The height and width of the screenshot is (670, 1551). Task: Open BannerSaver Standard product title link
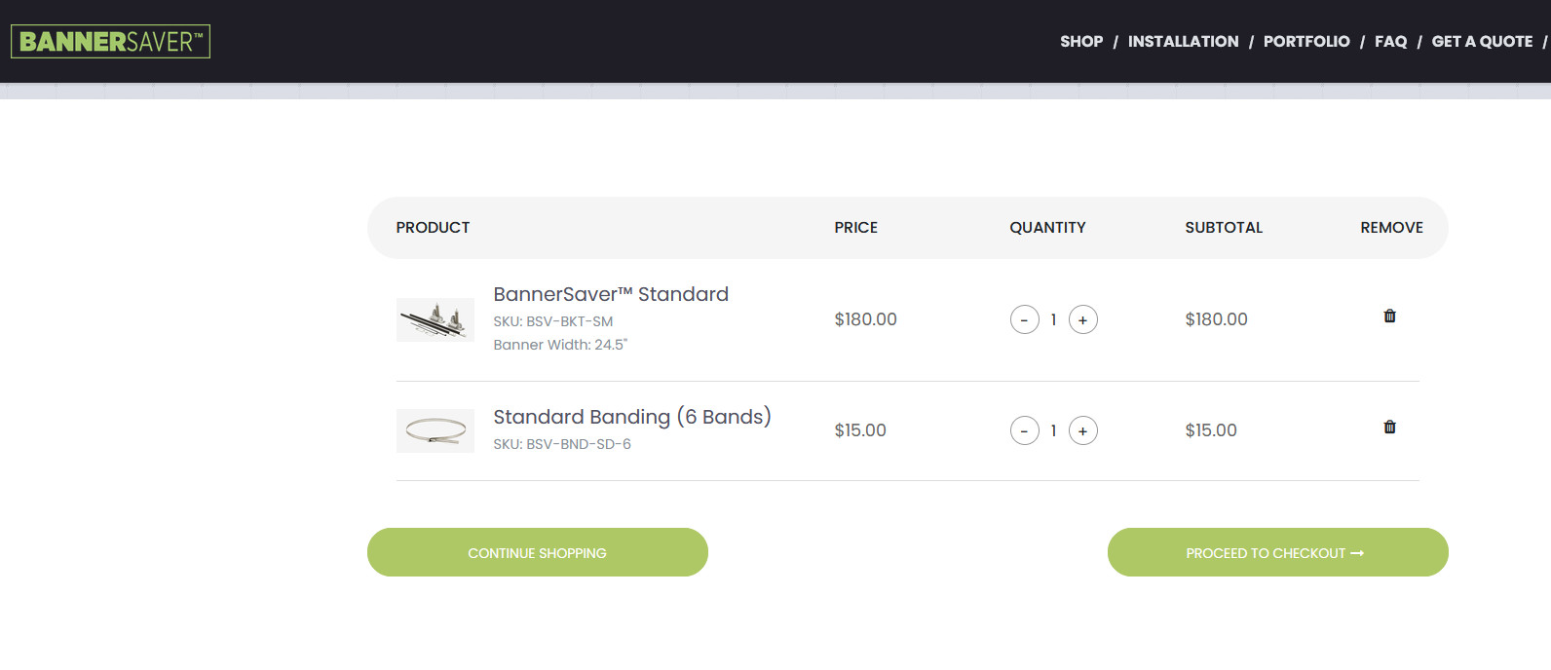click(611, 294)
